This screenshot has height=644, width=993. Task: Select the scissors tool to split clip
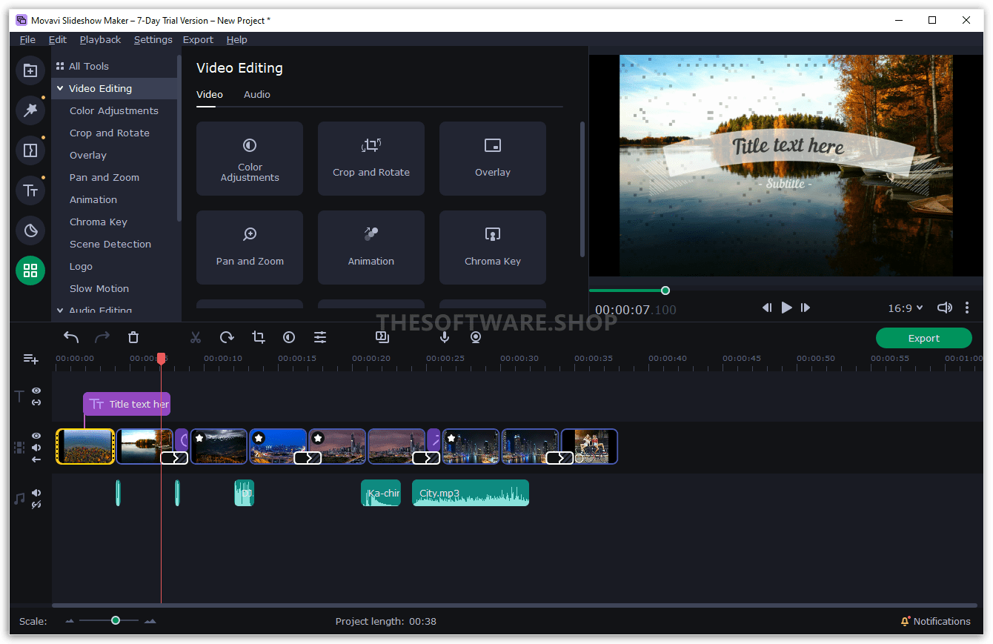coord(196,337)
